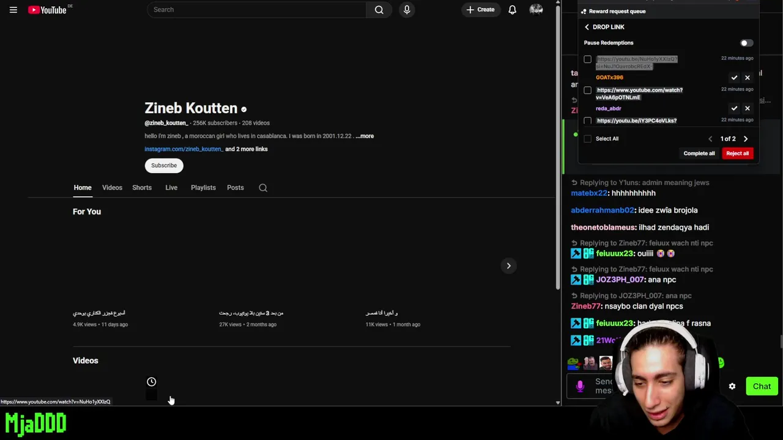Image resolution: width=783 pixels, height=440 pixels.
Task: Click moderator badge beside feiuuux23 ouiiii message
Action: coord(576,254)
